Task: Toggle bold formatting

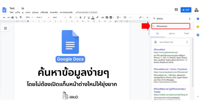Action: pos(81,17)
